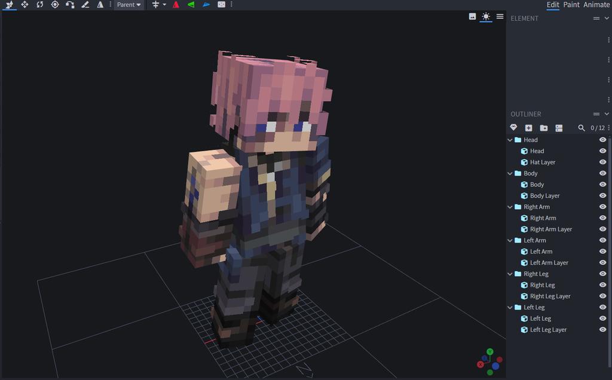The height and width of the screenshot is (380, 612).
Task: Open the Outliner search magnifier
Action: coord(581,128)
